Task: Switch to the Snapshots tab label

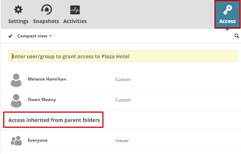Action: (46, 21)
